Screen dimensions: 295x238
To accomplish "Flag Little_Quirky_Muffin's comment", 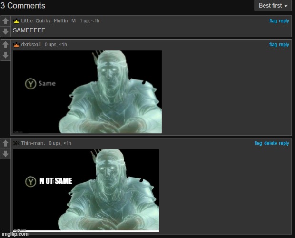I will pos(273,21).
